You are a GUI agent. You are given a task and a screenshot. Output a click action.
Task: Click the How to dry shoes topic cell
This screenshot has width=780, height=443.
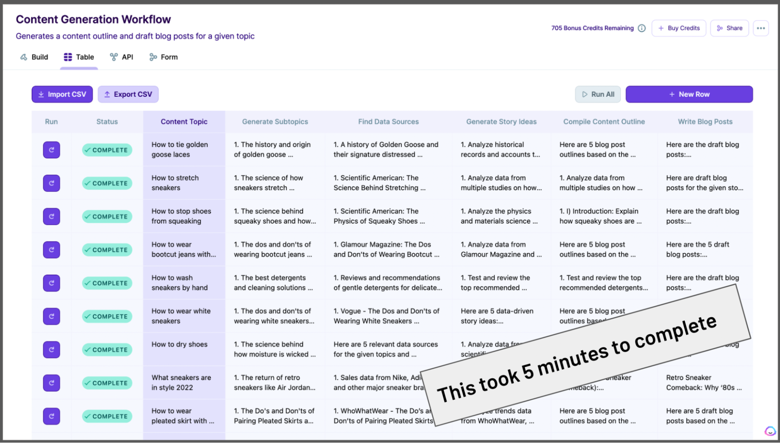(x=184, y=349)
